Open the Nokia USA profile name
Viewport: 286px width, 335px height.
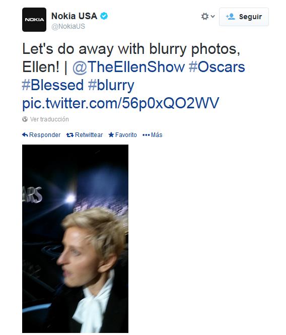(x=75, y=16)
